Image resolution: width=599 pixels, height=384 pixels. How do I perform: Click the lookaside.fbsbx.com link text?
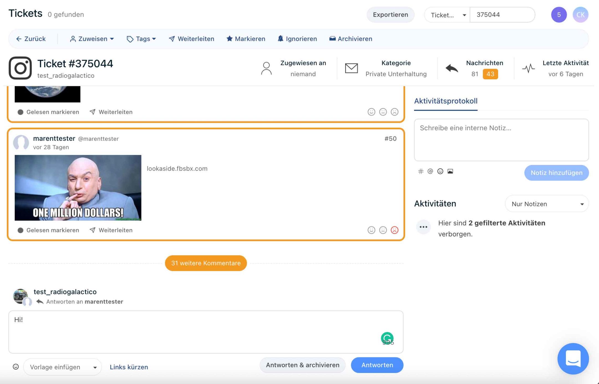click(177, 169)
